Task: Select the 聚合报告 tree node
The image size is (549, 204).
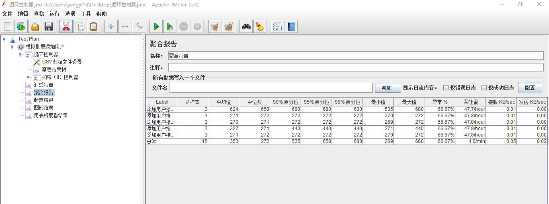Action: 43,92
